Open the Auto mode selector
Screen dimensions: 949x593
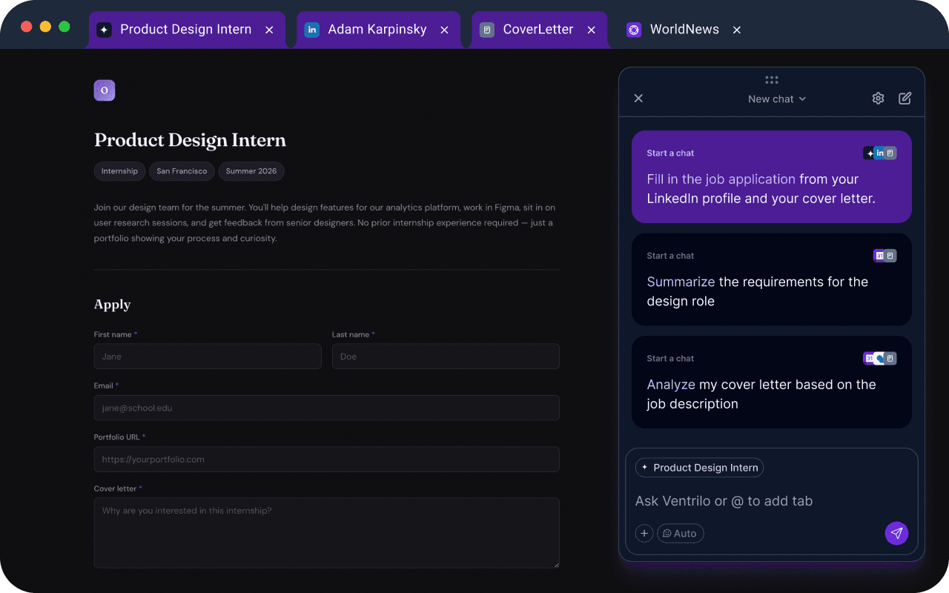(x=680, y=534)
